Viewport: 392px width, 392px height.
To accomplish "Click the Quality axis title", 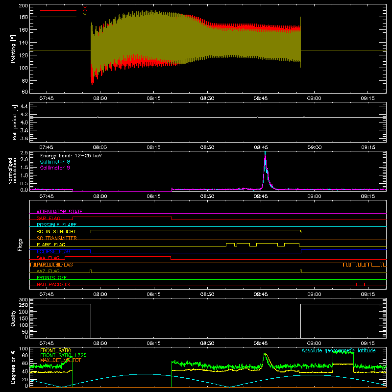I will (13, 318).
